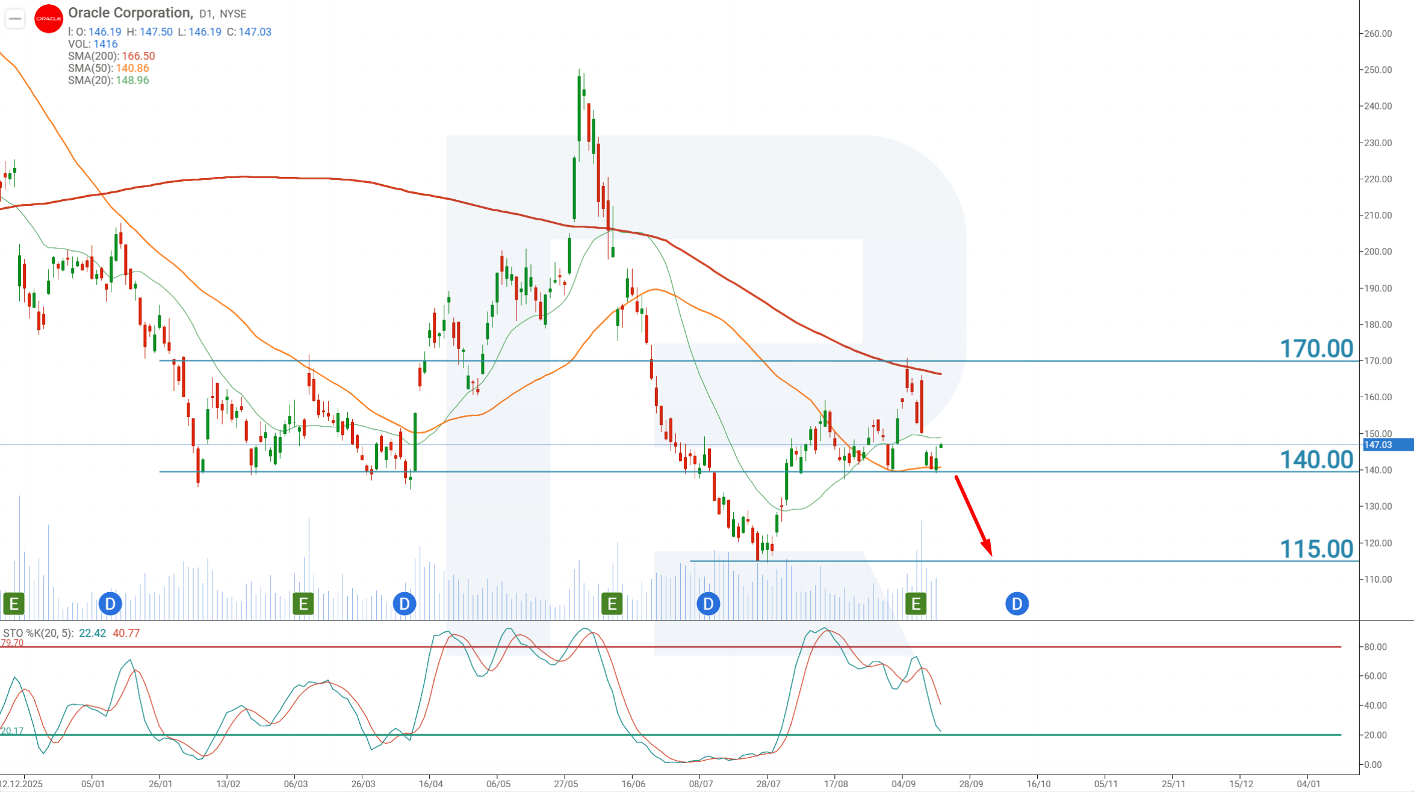Select the SMA(50) indicator label

(x=108, y=68)
